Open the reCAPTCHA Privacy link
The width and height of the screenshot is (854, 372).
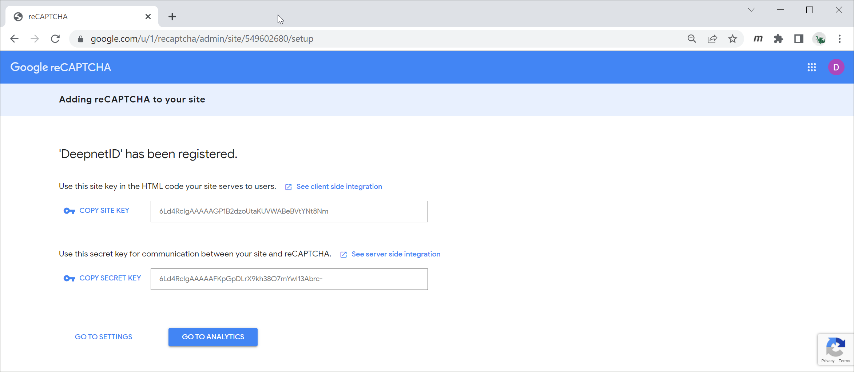coord(828,361)
